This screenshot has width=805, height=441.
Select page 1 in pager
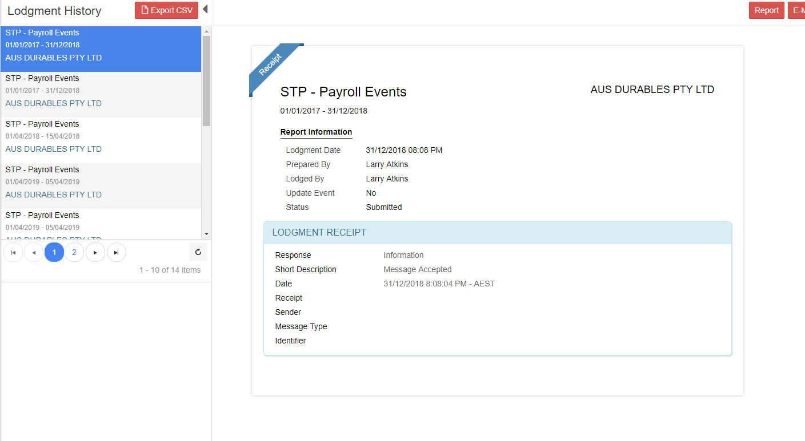pyautogui.click(x=54, y=252)
